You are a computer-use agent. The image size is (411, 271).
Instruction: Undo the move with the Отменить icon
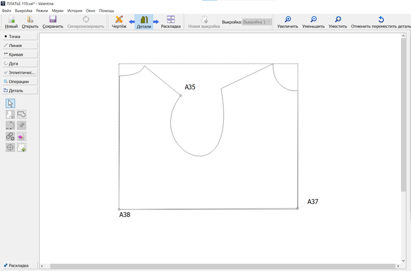pyautogui.click(x=380, y=19)
